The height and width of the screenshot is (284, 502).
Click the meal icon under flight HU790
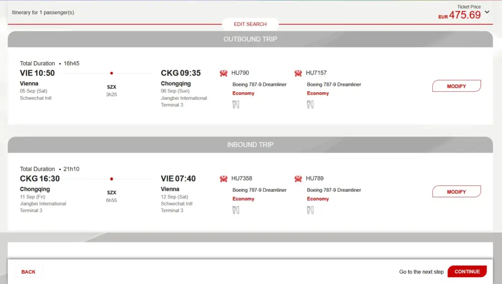pyautogui.click(x=236, y=104)
